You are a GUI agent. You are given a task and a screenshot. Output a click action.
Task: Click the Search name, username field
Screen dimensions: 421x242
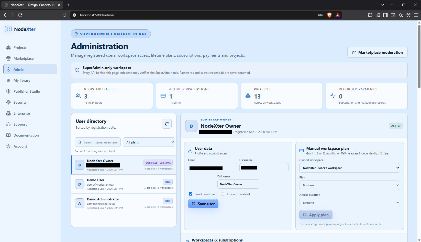(98, 142)
